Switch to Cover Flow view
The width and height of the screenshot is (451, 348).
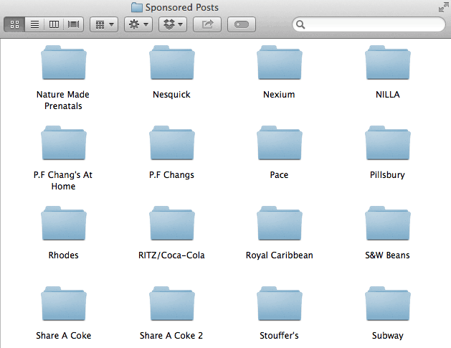click(73, 24)
